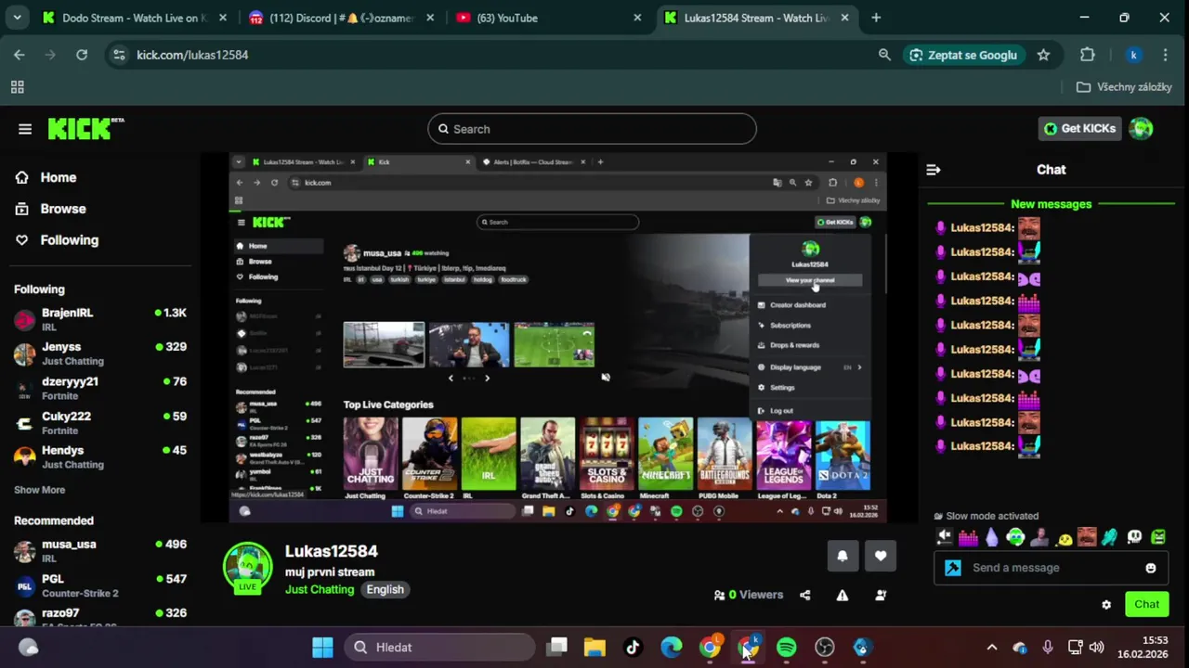The width and height of the screenshot is (1189, 668).
Task: Open the Kick hamburger sidebar menu
Action: point(25,129)
